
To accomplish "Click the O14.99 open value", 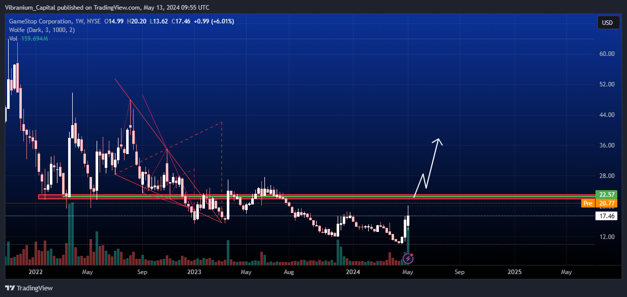I will click(114, 21).
